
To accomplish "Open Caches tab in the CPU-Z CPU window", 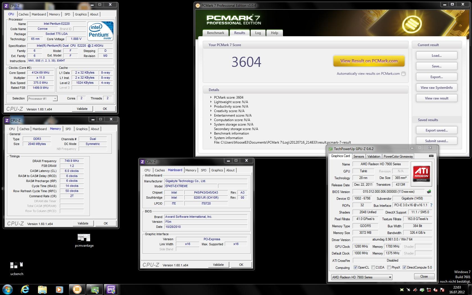I will point(24,14).
